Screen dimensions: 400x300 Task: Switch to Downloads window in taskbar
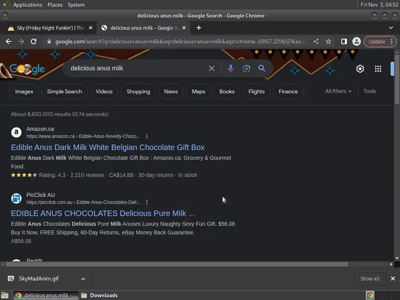pyautogui.click(x=100, y=295)
